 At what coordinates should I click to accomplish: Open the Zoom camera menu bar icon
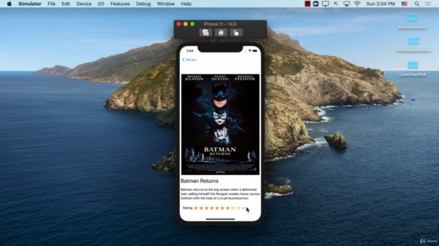point(316,4)
